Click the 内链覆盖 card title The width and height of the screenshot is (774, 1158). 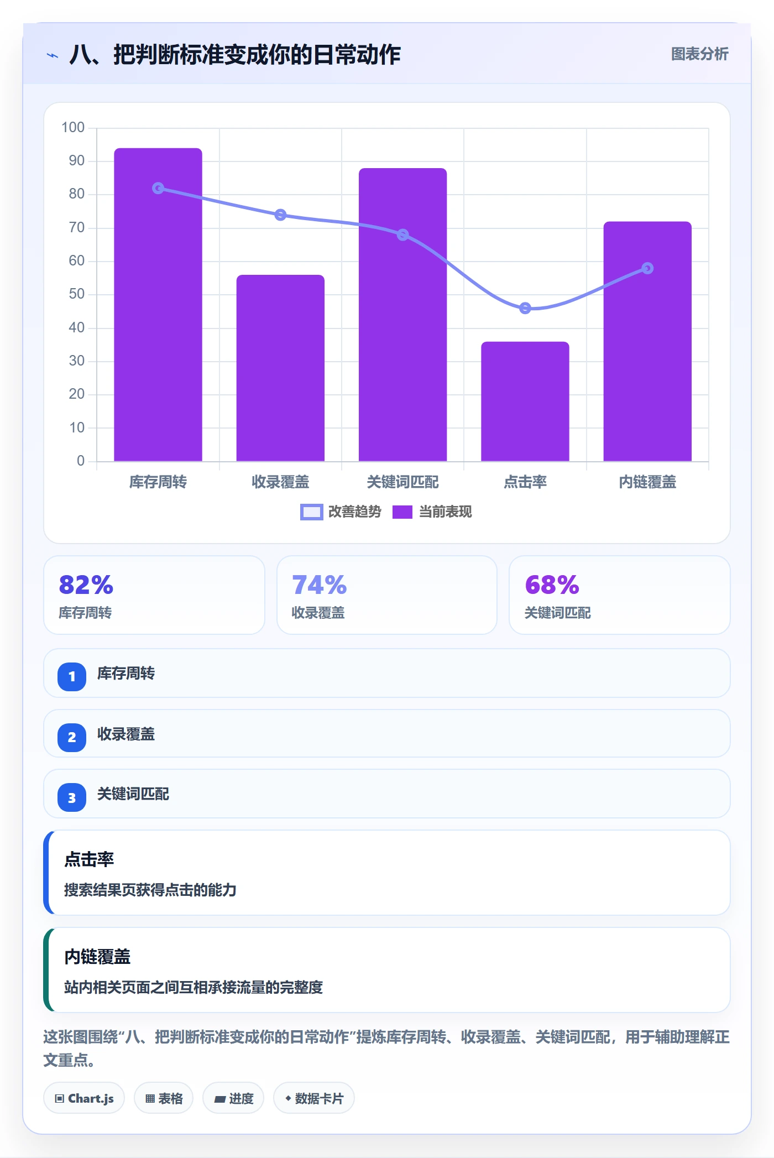pos(97,957)
